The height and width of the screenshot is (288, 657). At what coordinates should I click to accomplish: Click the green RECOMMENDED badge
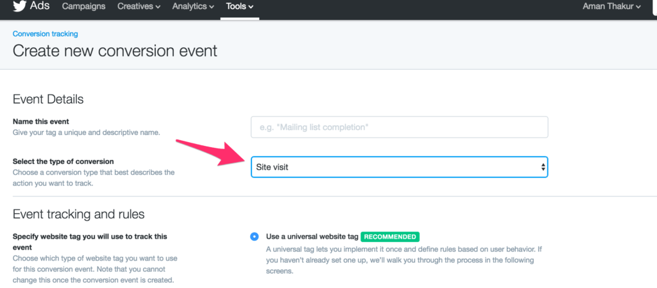click(390, 237)
